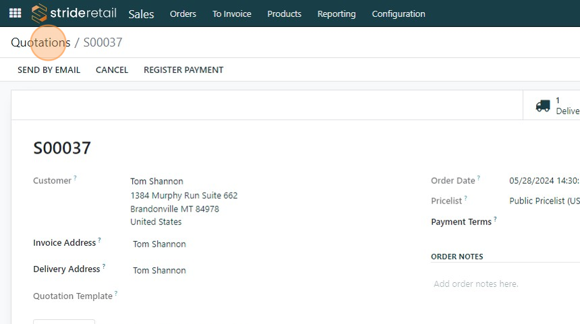The height and width of the screenshot is (324, 580).
Task: Click the Order Date help question mark
Action: (479, 179)
